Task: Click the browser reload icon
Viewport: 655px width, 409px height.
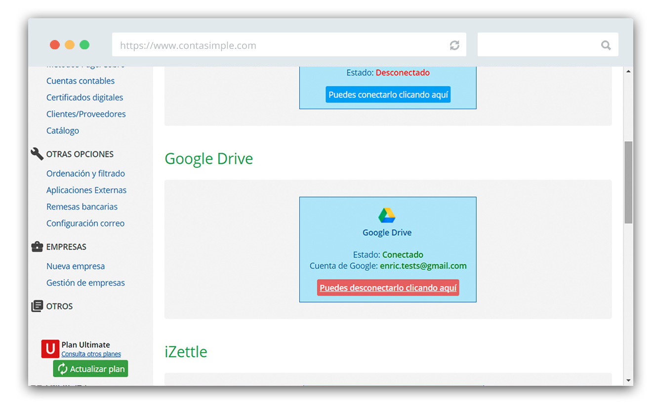Action: point(454,45)
